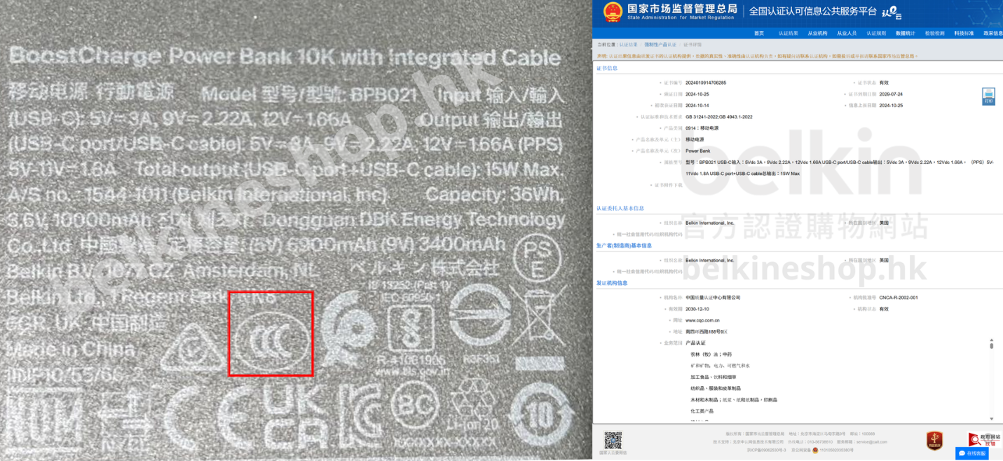Go to 数据统计 in navigation bar
Image resolution: width=1003 pixels, height=461 pixels.
click(x=905, y=33)
